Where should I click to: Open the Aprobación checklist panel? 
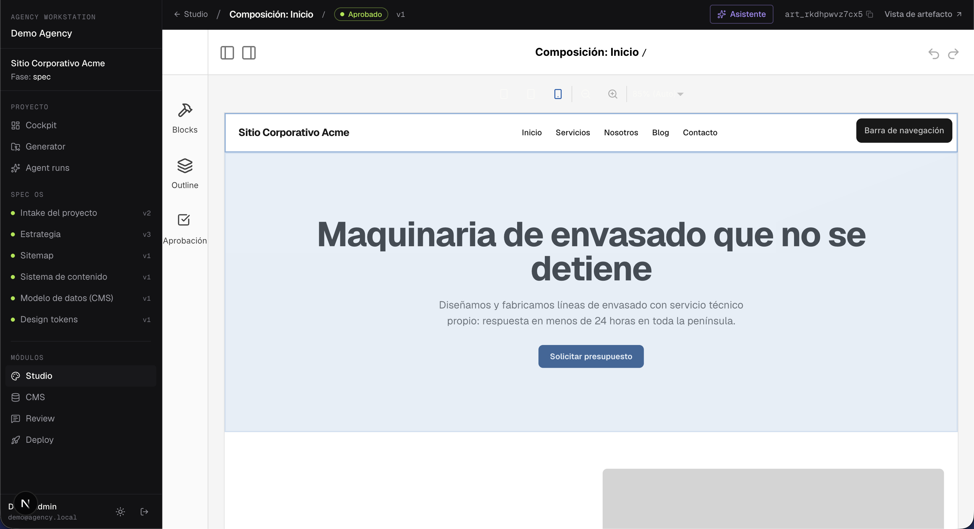(x=185, y=229)
